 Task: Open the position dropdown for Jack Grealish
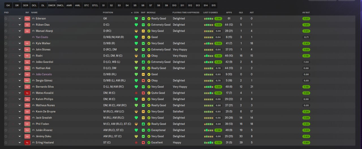pos(20,118)
